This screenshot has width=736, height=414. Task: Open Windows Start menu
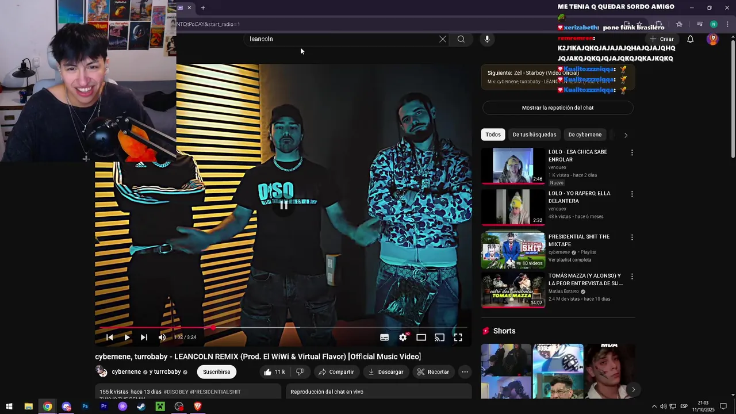pyautogui.click(x=9, y=407)
